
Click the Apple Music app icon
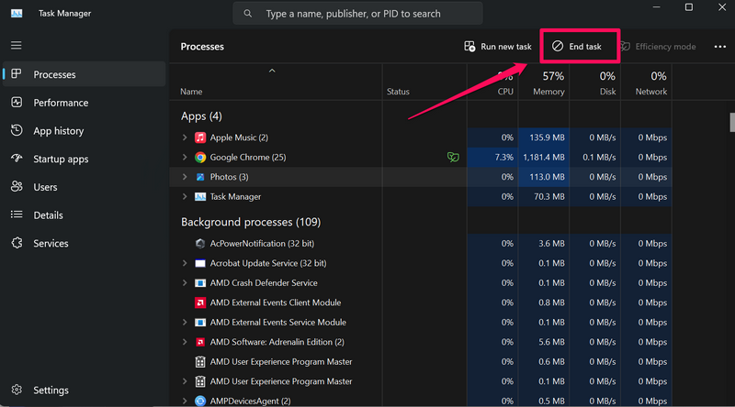(x=200, y=137)
